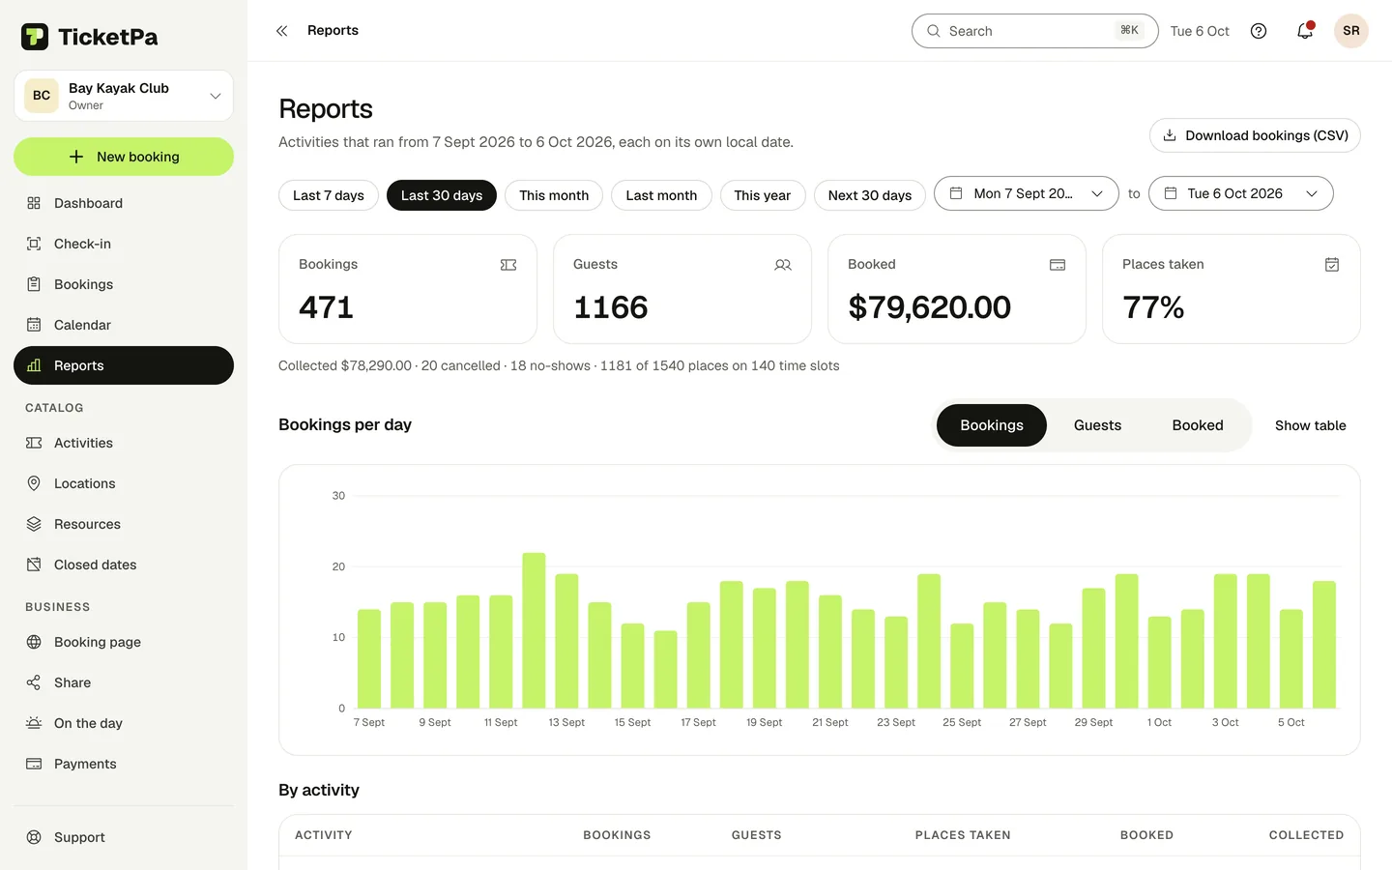1392x870 pixels.
Task: Select the Last 30 days range
Action: [442, 195]
